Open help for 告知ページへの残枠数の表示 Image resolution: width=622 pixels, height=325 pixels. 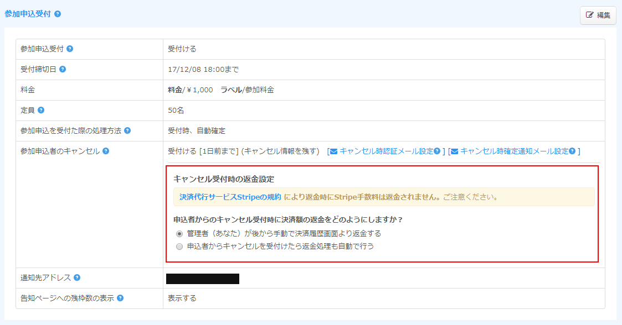click(120, 298)
